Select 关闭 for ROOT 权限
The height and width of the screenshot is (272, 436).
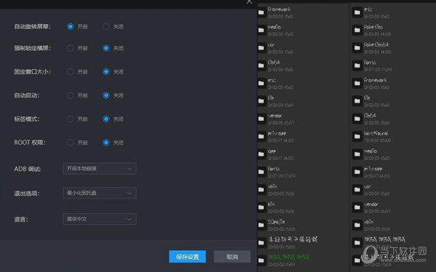coord(106,143)
